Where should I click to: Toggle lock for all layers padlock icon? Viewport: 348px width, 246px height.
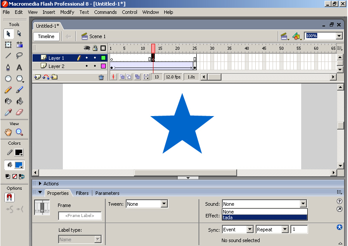coord(95,48)
